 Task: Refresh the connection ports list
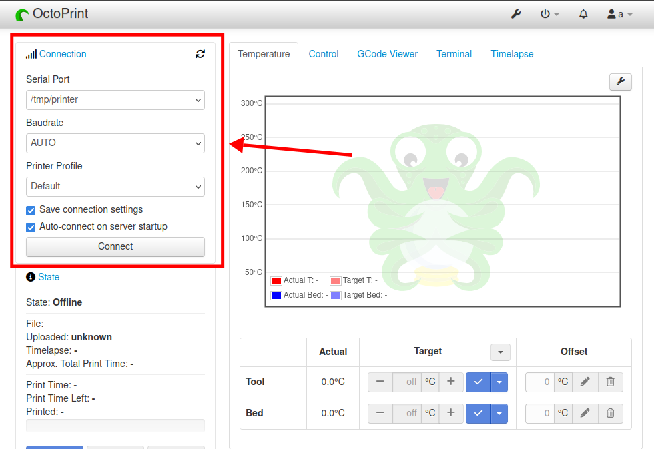click(x=200, y=54)
